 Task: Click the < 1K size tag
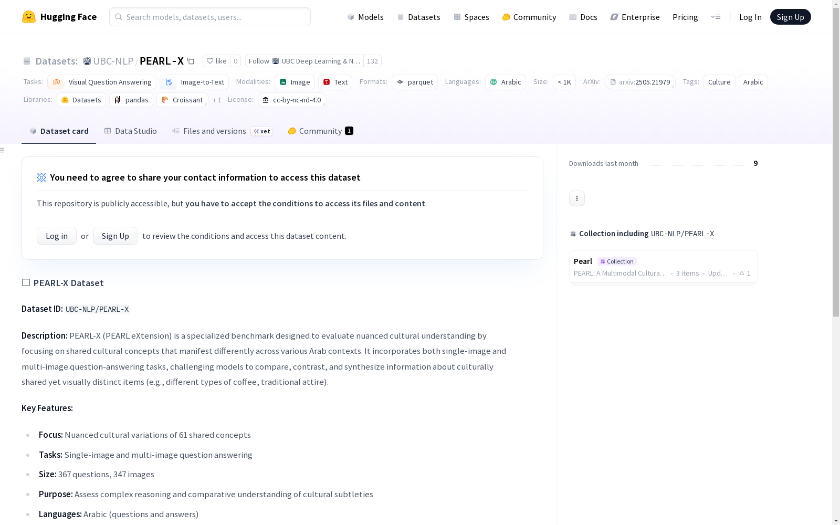[564, 82]
